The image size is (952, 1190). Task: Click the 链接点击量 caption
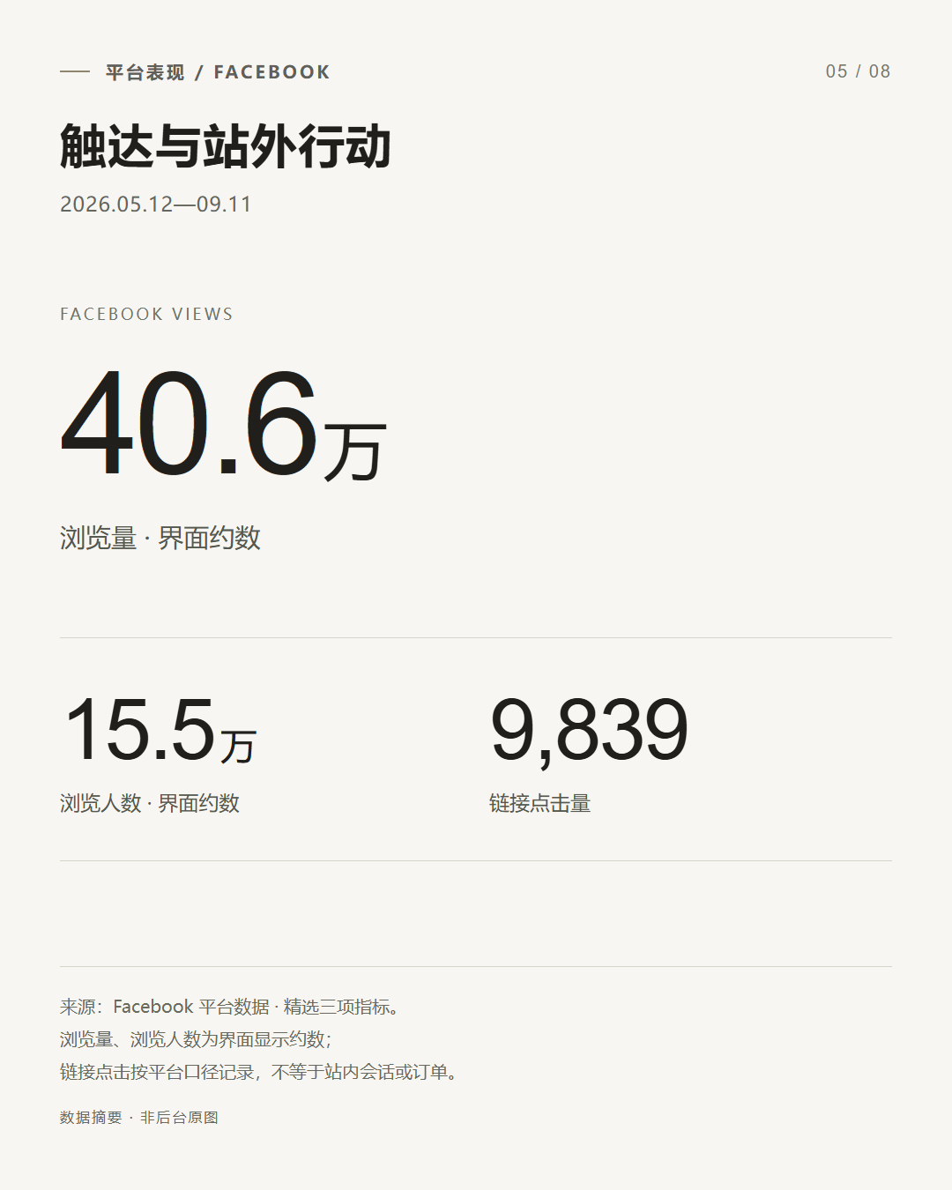pos(539,804)
